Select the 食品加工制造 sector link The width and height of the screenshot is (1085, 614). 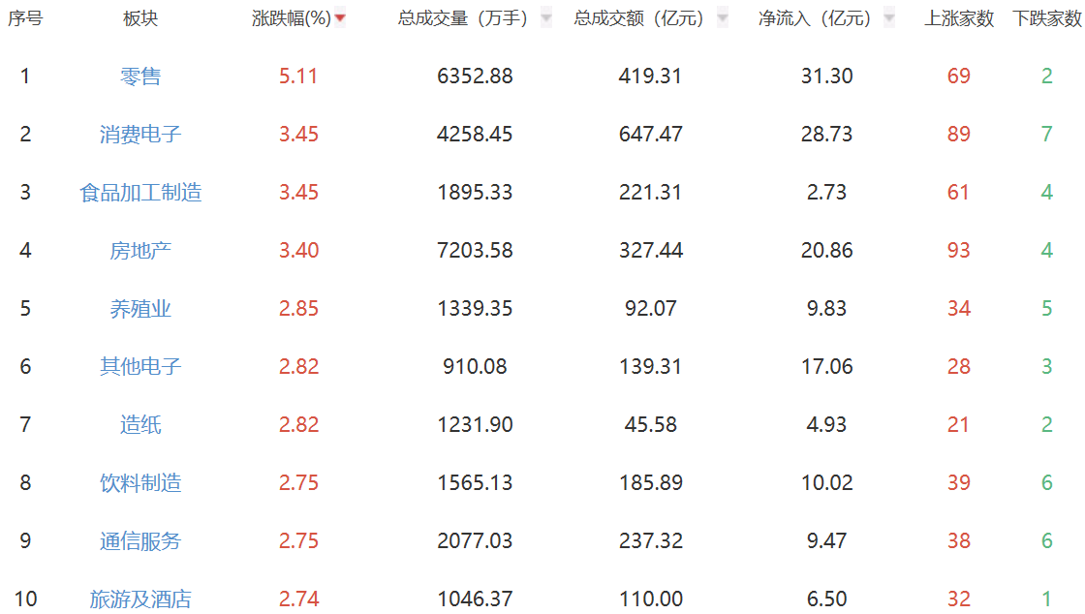pos(140,193)
